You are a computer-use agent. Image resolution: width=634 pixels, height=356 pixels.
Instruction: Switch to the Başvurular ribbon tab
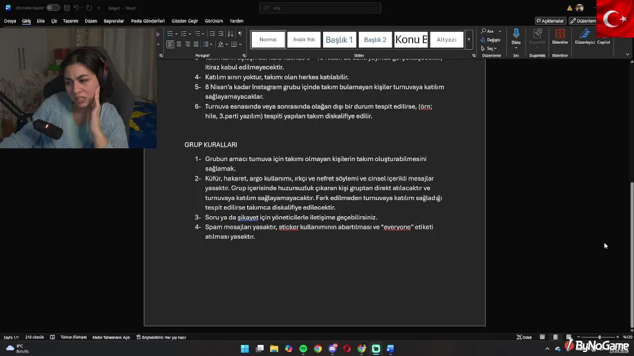point(114,21)
